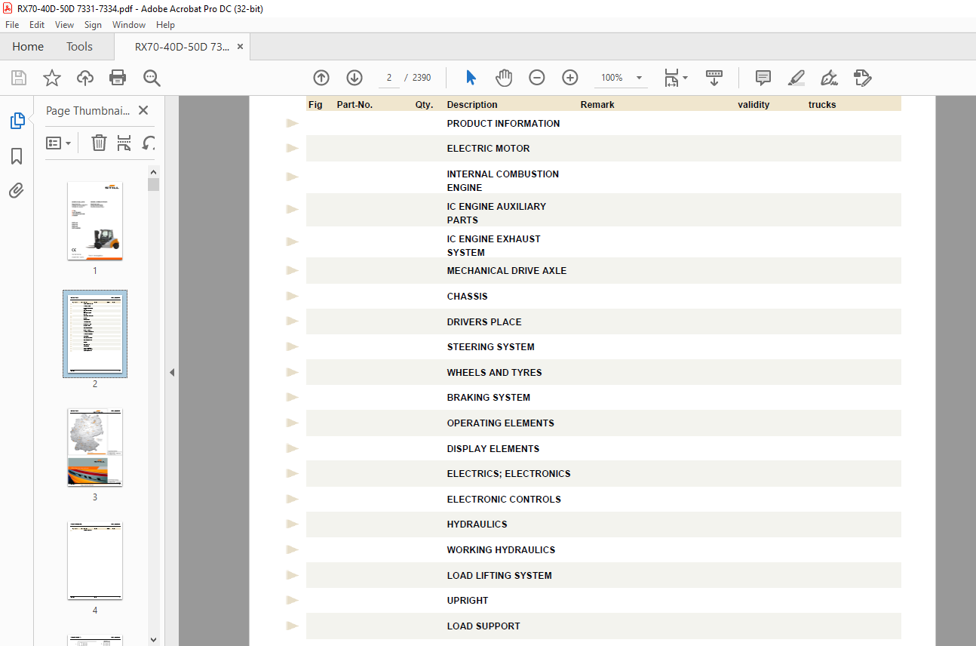Delete selected page with trash icon
This screenshot has height=646, width=976.
tap(99, 143)
